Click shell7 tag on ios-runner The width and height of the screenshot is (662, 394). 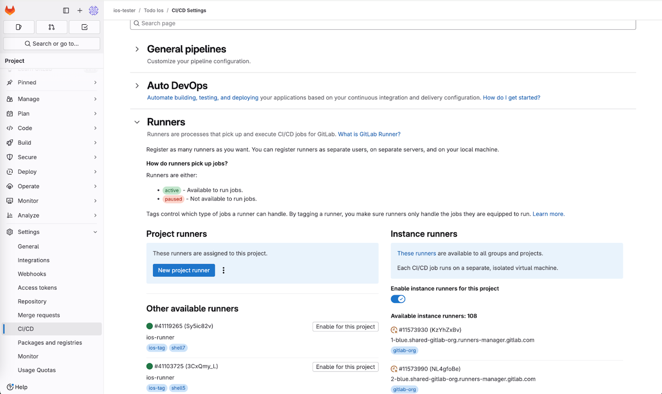point(178,348)
